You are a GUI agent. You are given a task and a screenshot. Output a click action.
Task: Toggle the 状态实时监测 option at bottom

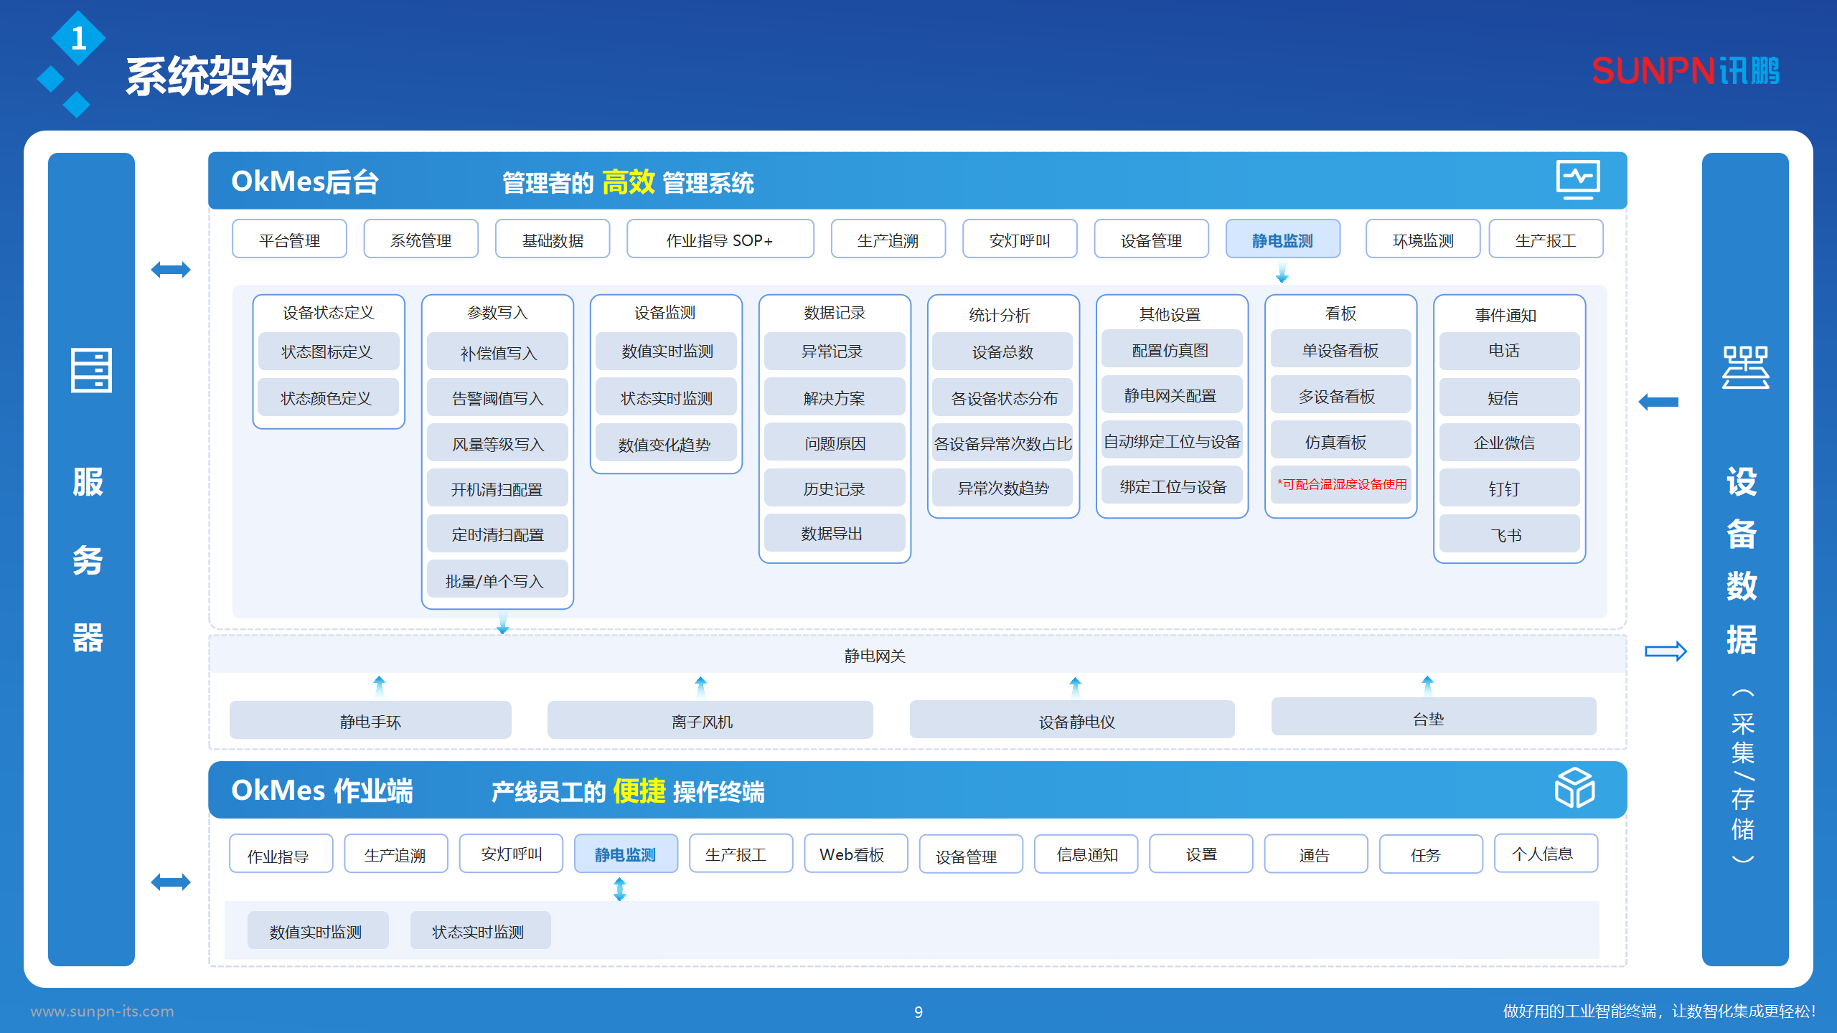click(479, 930)
